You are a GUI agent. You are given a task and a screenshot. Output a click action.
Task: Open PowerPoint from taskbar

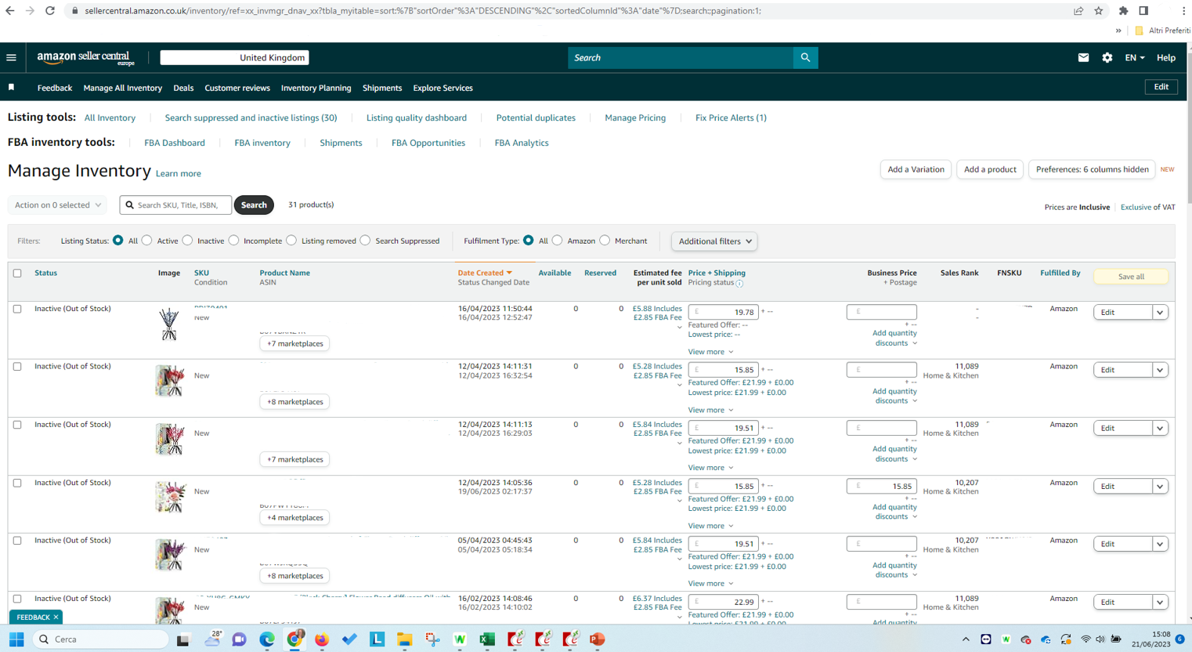[x=598, y=639]
